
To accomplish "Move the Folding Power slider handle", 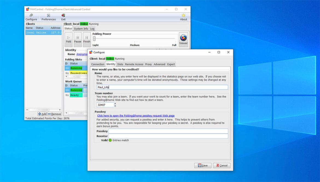I will (x=94, y=38).
